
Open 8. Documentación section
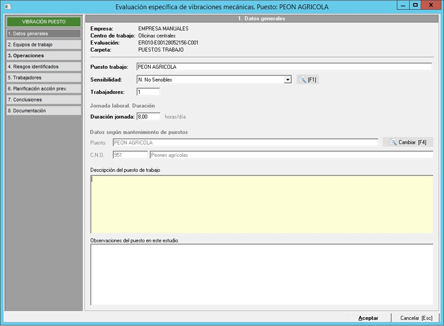click(43, 111)
